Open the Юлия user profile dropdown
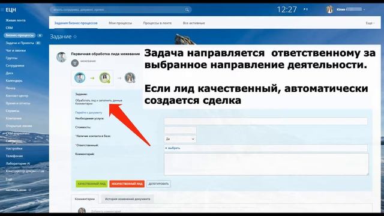 click(x=350, y=10)
